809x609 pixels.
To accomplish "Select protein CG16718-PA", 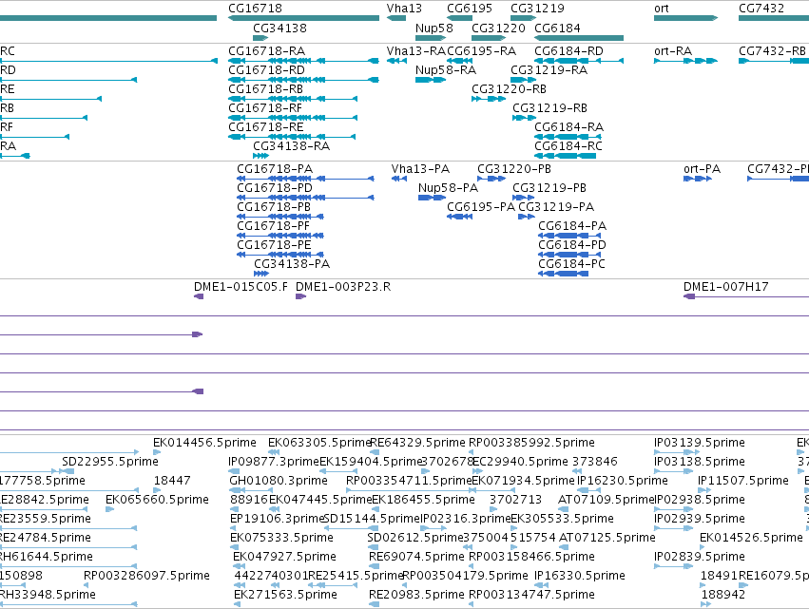I will (275, 169).
